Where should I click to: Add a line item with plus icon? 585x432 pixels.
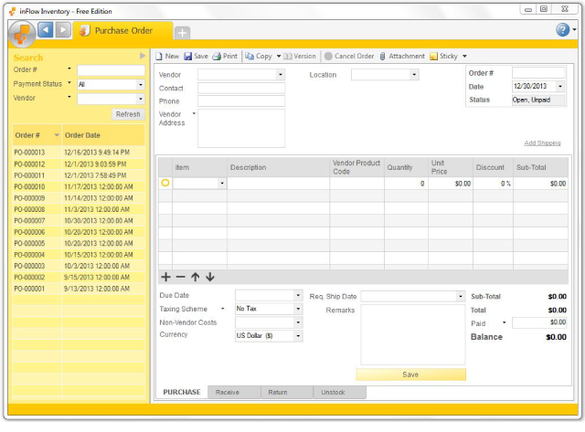[165, 277]
